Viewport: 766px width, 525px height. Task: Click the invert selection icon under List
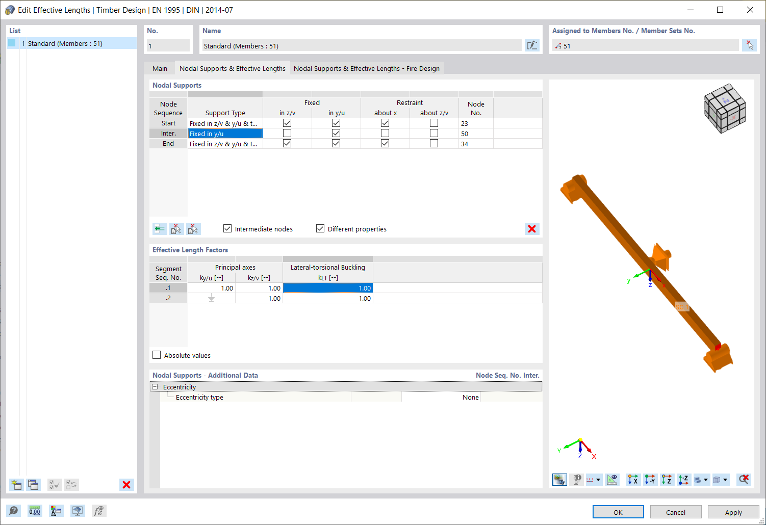[72, 485]
